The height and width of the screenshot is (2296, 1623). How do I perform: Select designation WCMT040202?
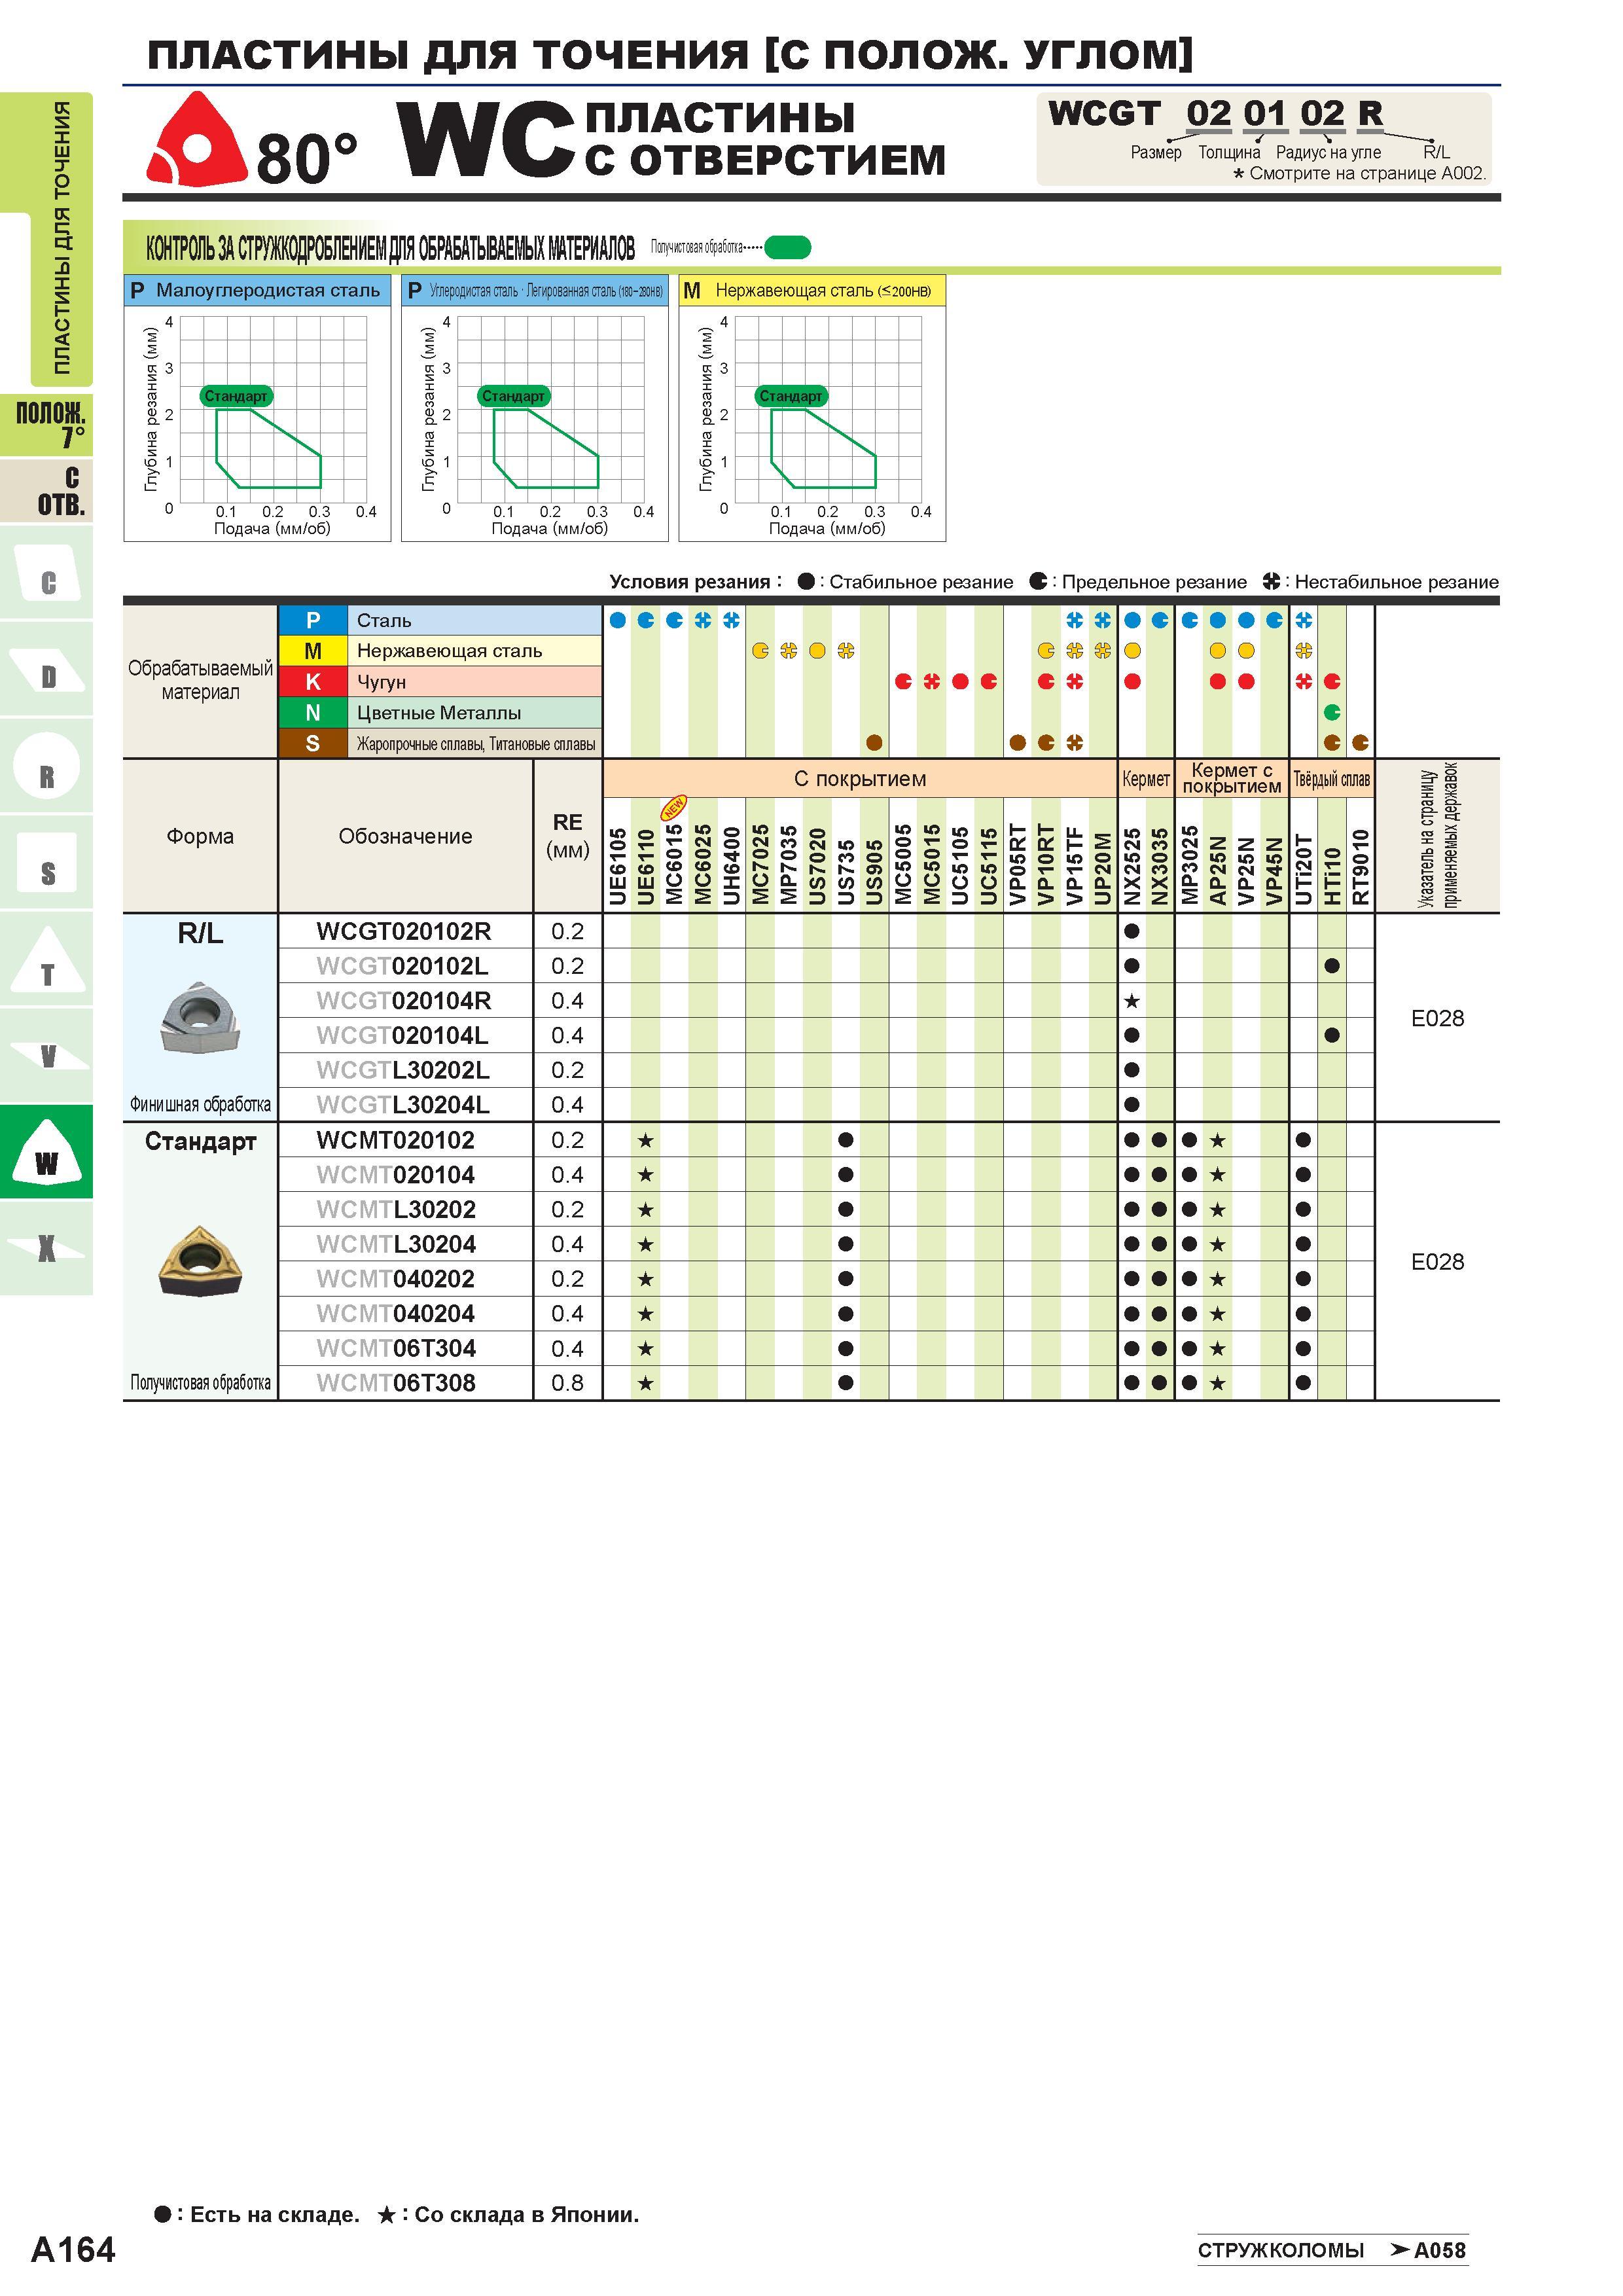[x=396, y=1279]
